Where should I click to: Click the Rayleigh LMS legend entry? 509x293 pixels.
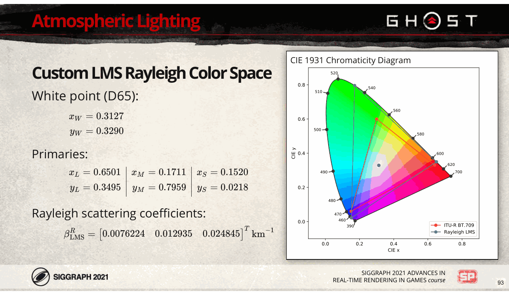coord(454,232)
